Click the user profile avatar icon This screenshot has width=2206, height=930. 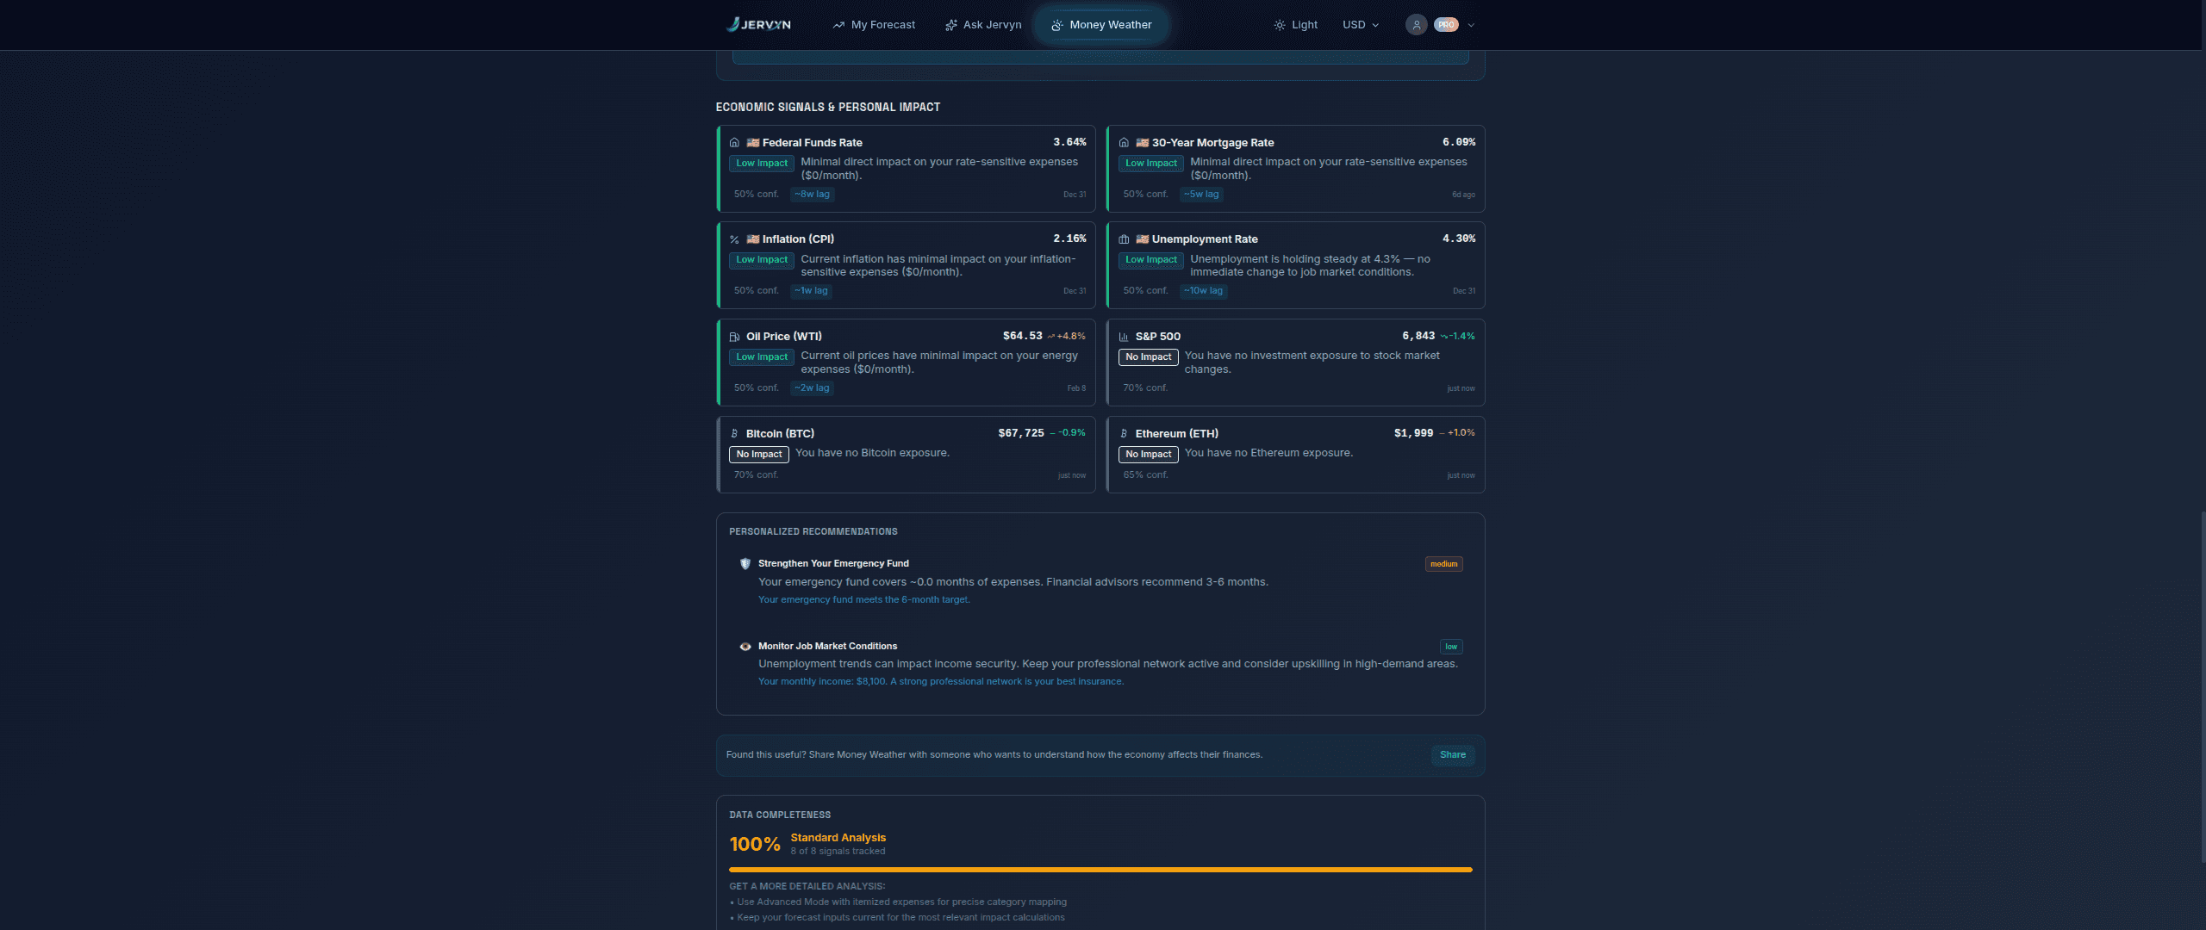coord(1416,25)
